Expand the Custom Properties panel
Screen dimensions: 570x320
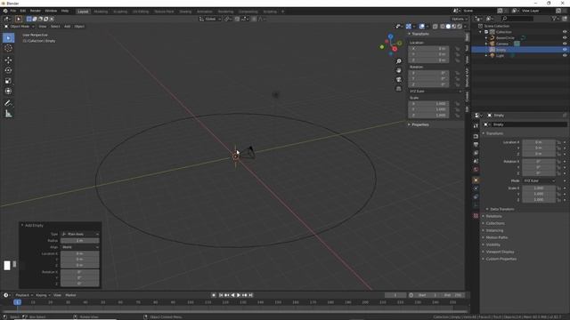pos(501,259)
